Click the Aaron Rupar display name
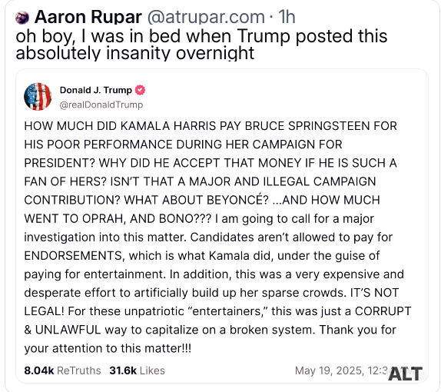 click(88, 17)
